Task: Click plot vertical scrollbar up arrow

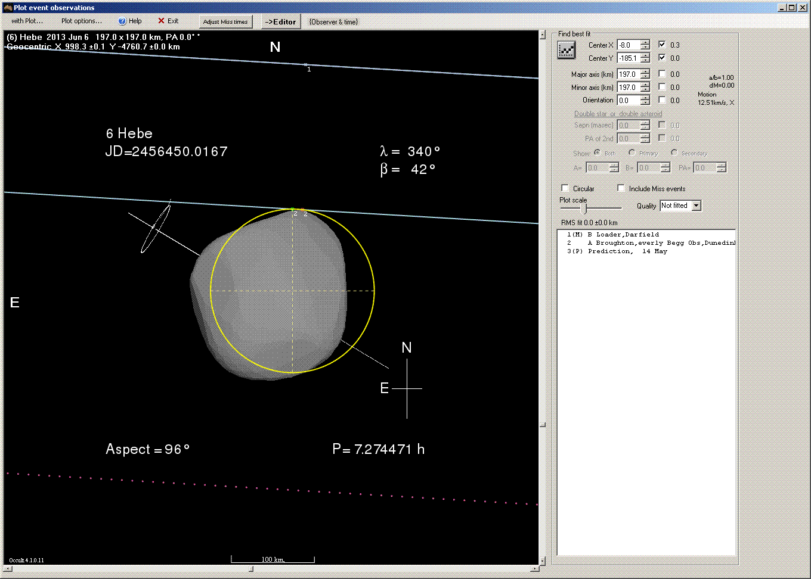Action: (x=542, y=35)
